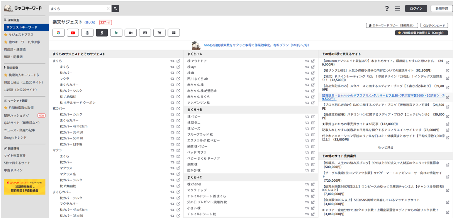Screen dimensions: 453x221
Task: Select the image search source icon
Action: pos(145,33)
